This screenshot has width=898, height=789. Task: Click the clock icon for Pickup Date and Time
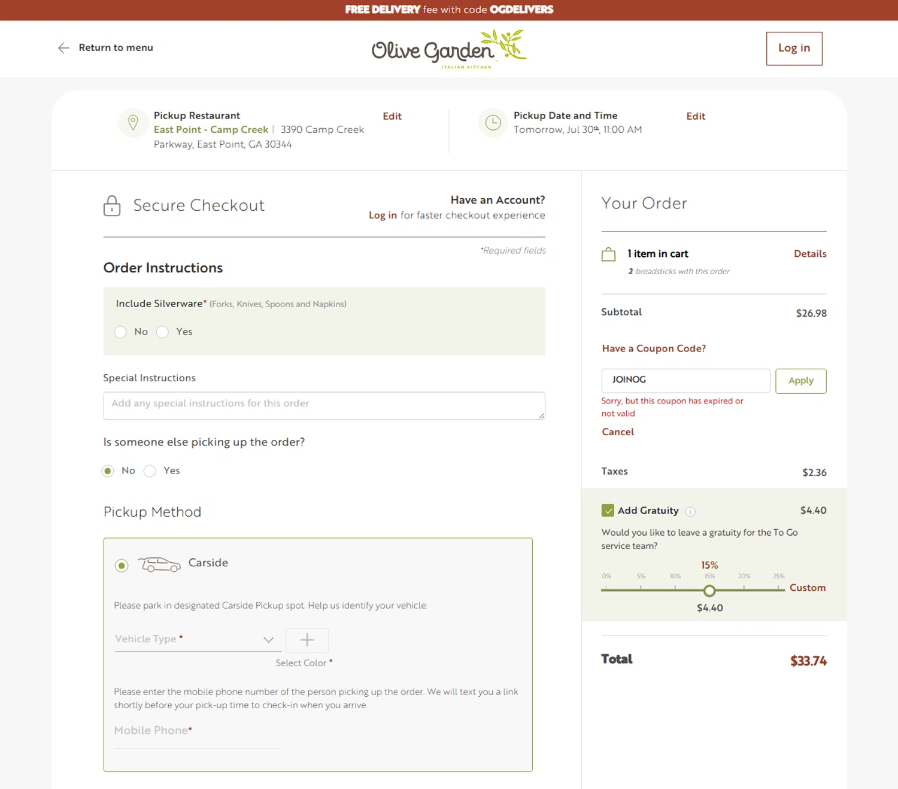tap(493, 123)
